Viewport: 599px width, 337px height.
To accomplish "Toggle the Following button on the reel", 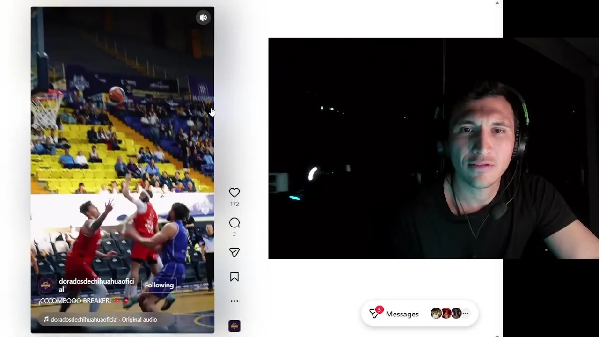I will click(159, 285).
